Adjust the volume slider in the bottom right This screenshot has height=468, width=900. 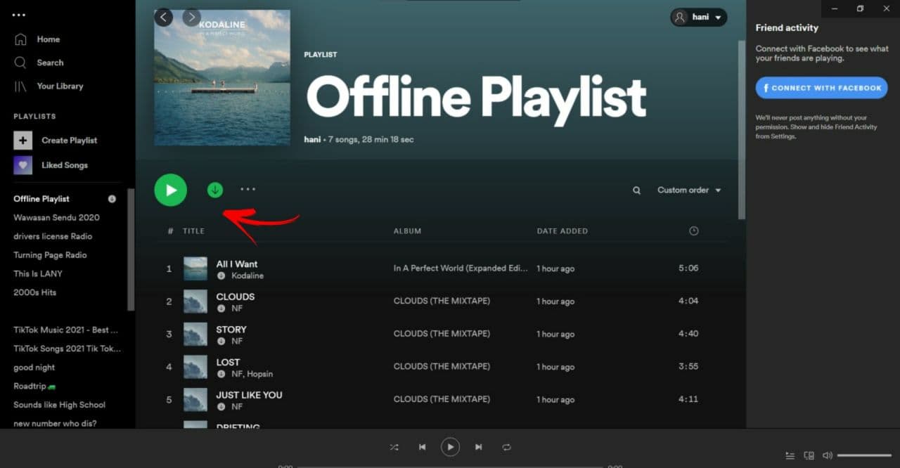pos(864,455)
